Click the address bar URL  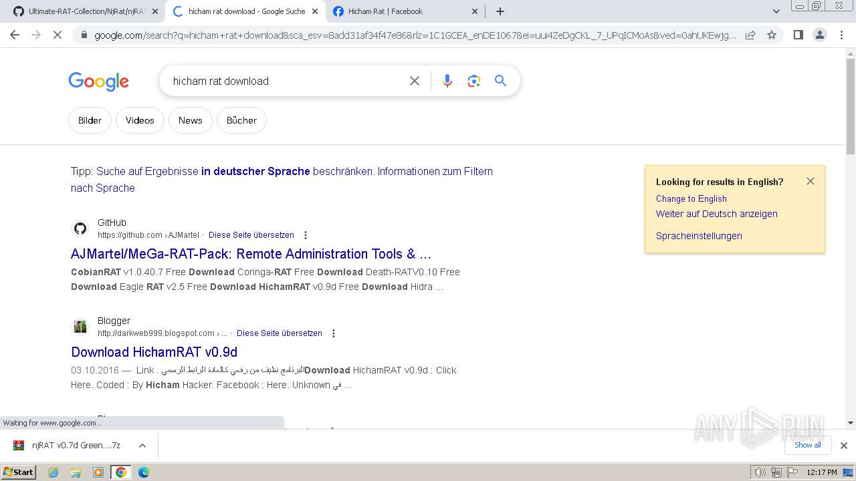click(x=415, y=35)
